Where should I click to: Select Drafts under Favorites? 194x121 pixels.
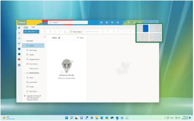(33, 55)
